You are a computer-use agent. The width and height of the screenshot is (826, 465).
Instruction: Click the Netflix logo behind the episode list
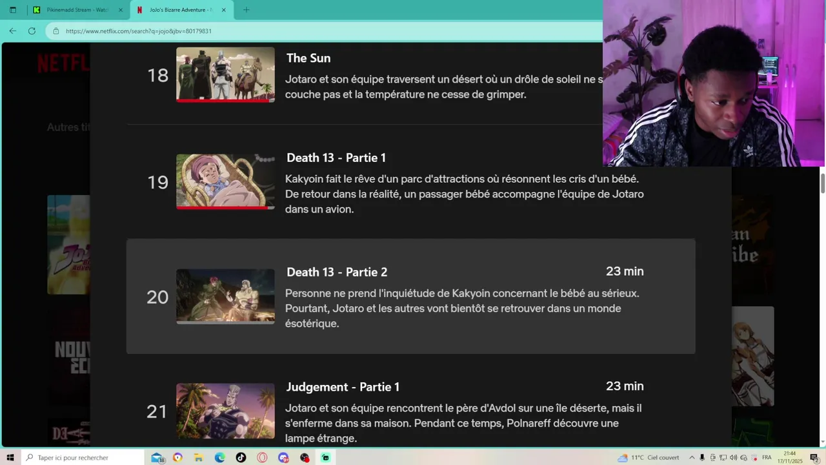[x=63, y=63]
